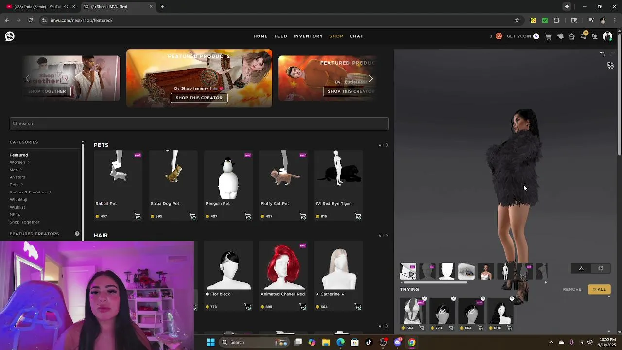The height and width of the screenshot is (350, 622).
Task: Open the NFTs category
Action: click(15, 214)
